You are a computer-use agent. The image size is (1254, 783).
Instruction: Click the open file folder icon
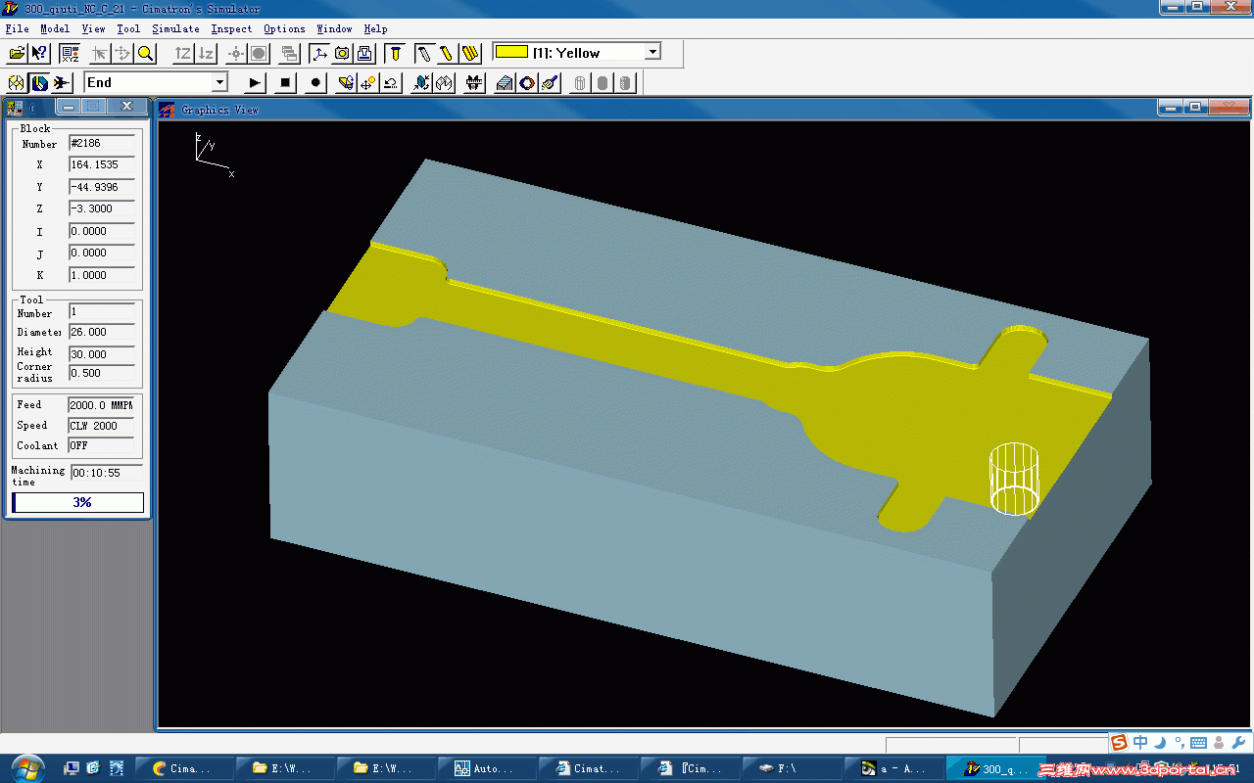[17, 53]
